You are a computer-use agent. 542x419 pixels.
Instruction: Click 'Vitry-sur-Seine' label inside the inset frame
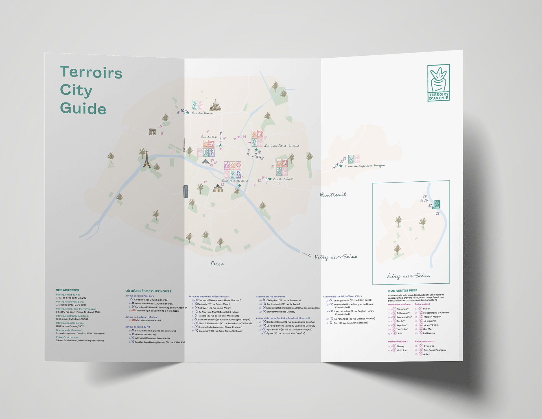[x=408, y=276]
